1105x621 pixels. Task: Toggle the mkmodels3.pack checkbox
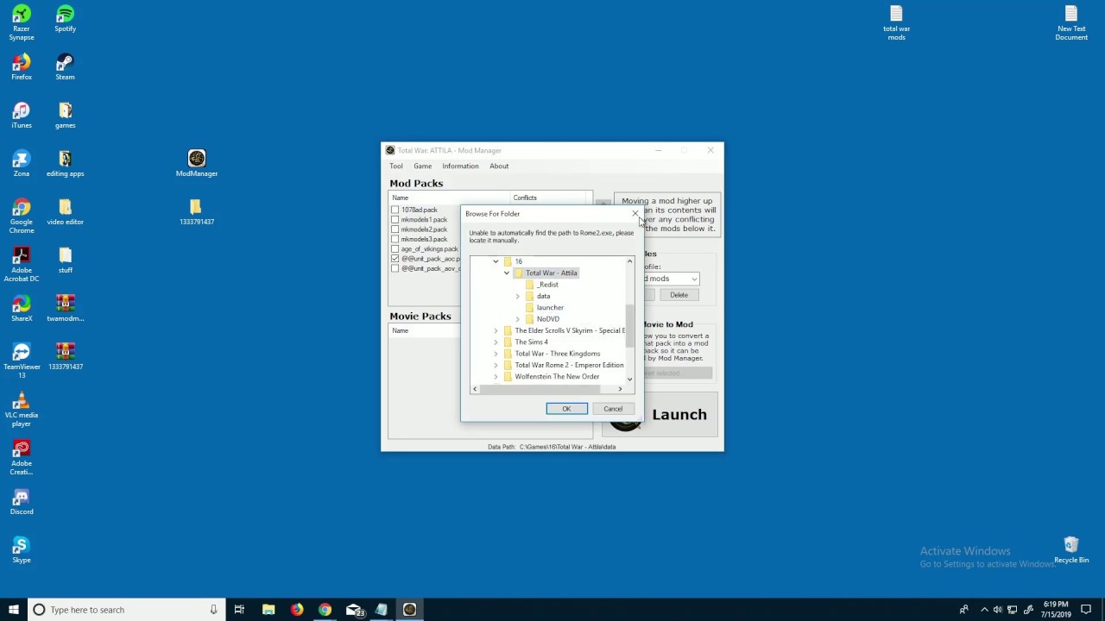395,239
